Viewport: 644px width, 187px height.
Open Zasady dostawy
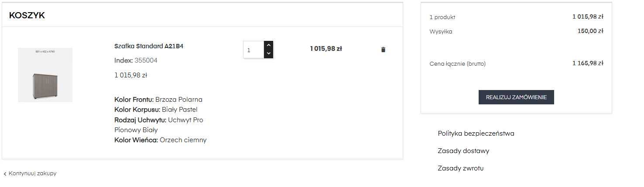click(463, 151)
